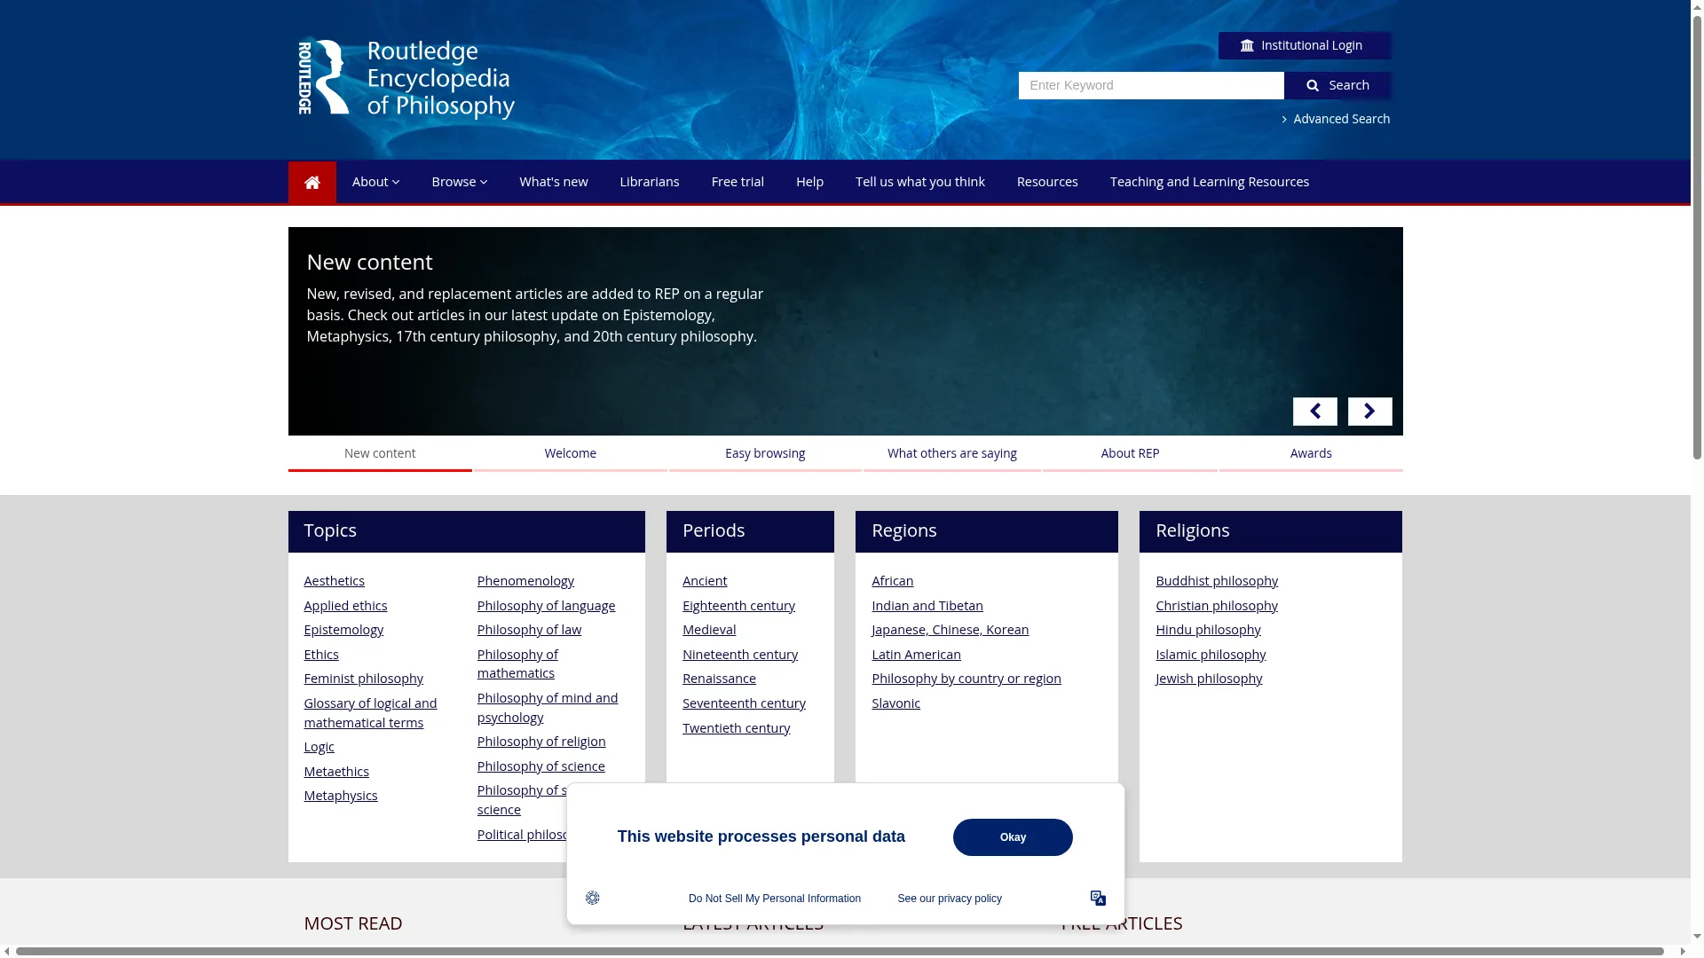Select What others are saying tab
The height and width of the screenshot is (958, 1704).
pos(952,454)
